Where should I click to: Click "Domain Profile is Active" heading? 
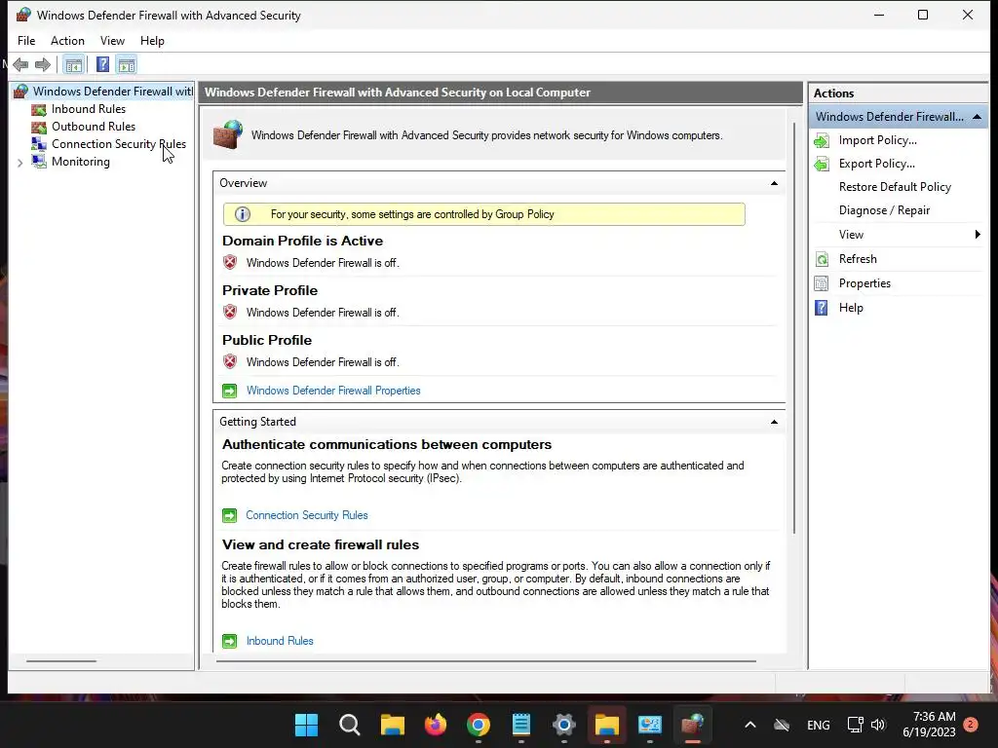pyautogui.click(x=302, y=242)
